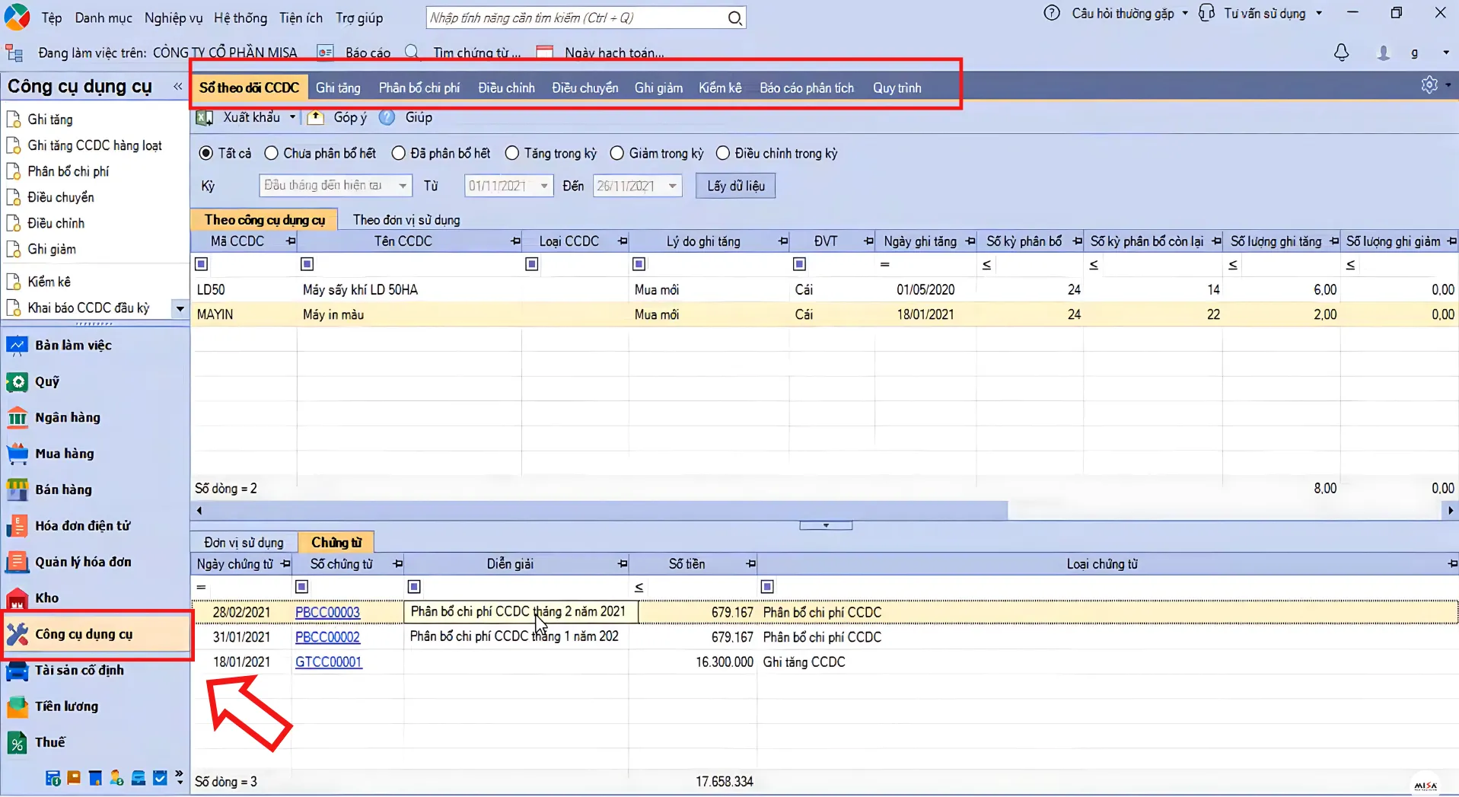Image resolution: width=1459 pixels, height=797 pixels.
Task: Click the scroll right arrow
Action: coord(1451,511)
